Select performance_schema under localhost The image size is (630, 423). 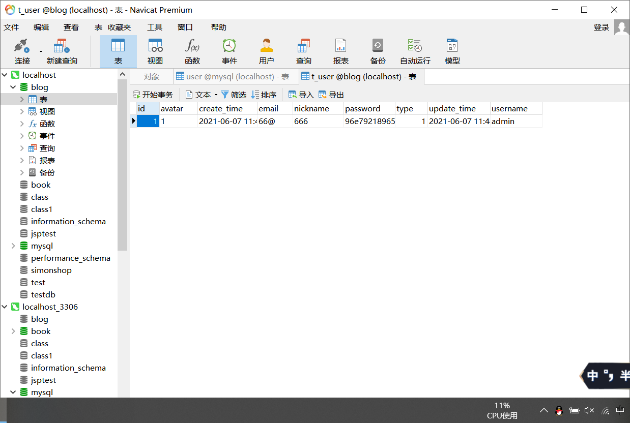(70, 258)
